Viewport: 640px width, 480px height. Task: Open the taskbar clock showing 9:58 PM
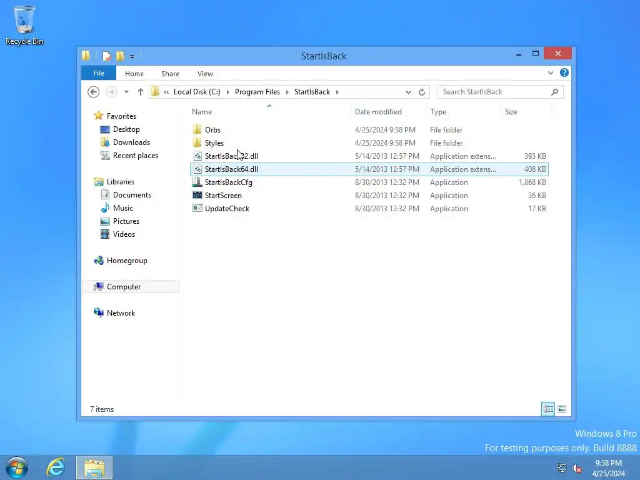(609, 468)
